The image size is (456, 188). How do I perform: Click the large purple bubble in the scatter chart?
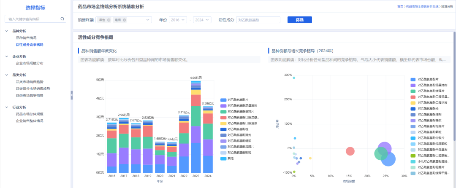[385, 149]
